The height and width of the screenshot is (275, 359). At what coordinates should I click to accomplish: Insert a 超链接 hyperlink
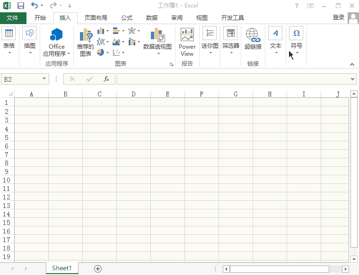point(253,38)
